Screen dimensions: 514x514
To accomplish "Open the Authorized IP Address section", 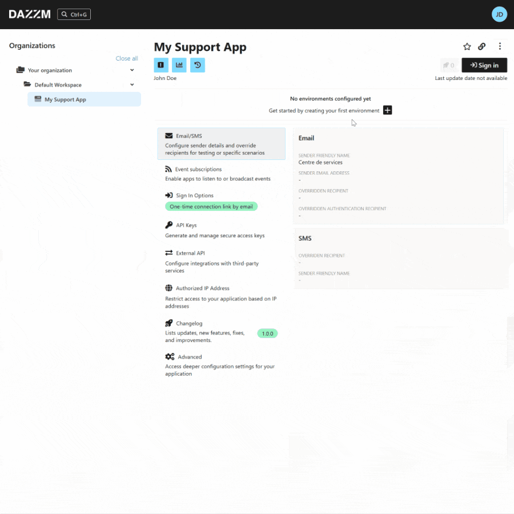I will pyautogui.click(x=202, y=288).
